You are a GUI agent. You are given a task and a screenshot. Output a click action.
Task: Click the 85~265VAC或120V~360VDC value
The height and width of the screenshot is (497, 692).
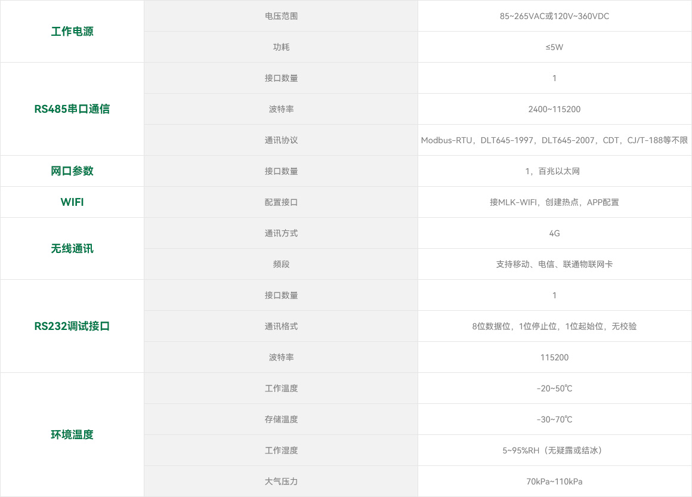pyautogui.click(x=554, y=16)
